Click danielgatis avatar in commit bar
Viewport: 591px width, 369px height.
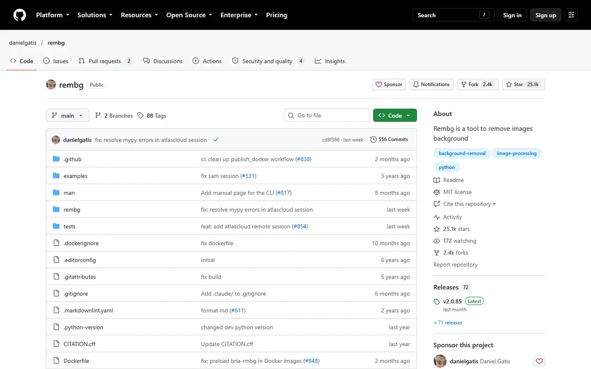coord(56,140)
